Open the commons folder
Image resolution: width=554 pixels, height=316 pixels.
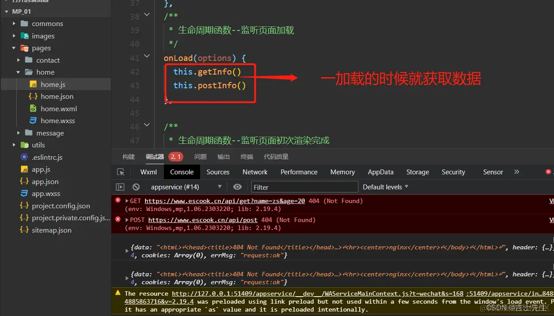47,24
